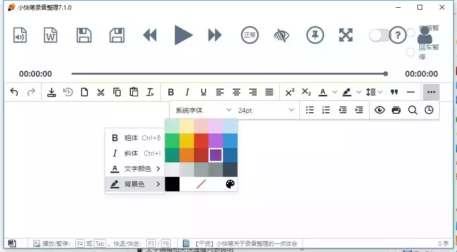
Task: Pick the selected purple color swatch
Action: (216, 155)
